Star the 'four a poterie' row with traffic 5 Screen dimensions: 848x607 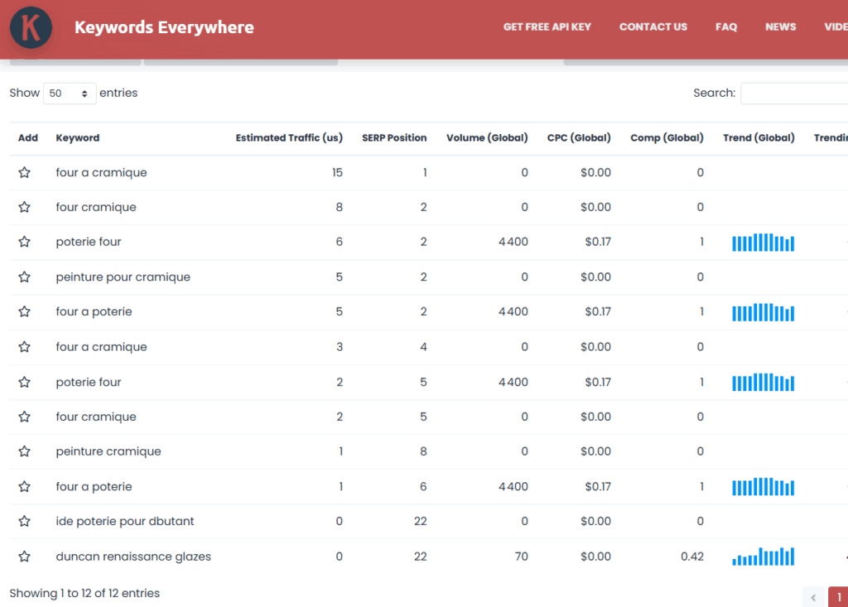[x=24, y=311]
